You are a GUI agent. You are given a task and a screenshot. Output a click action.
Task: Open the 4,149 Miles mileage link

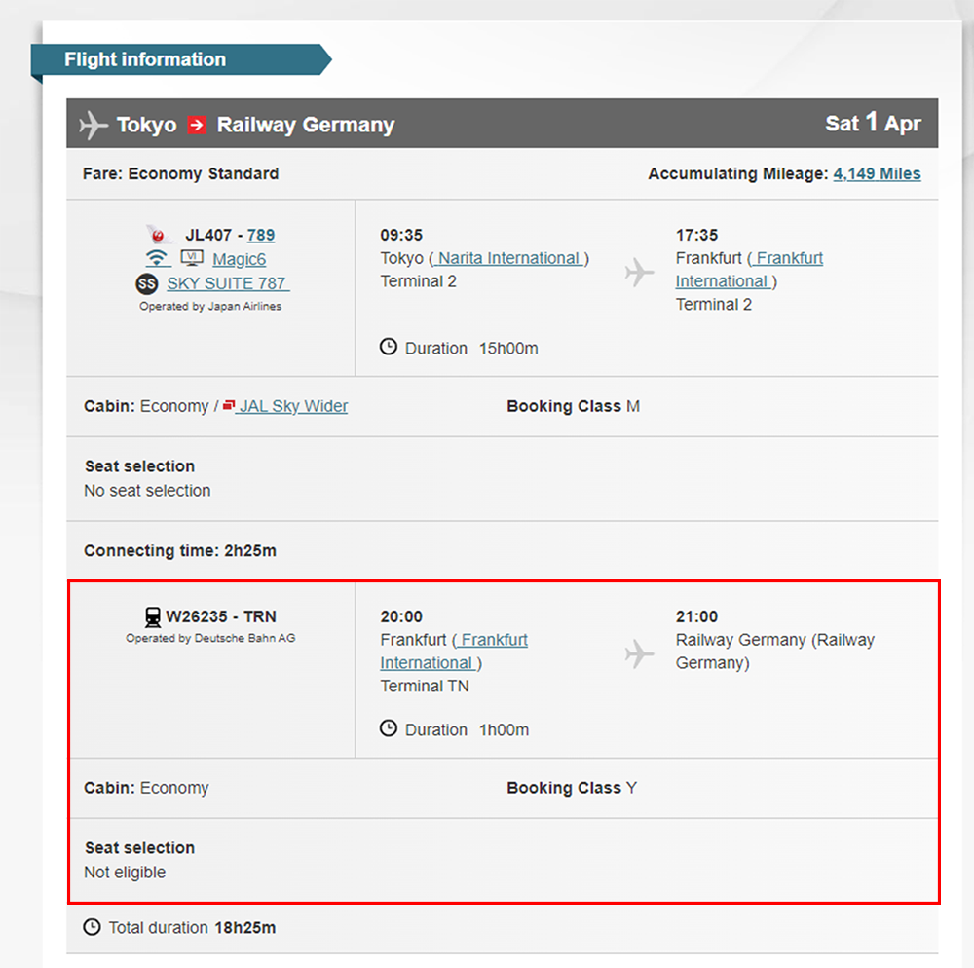coord(877,173)
